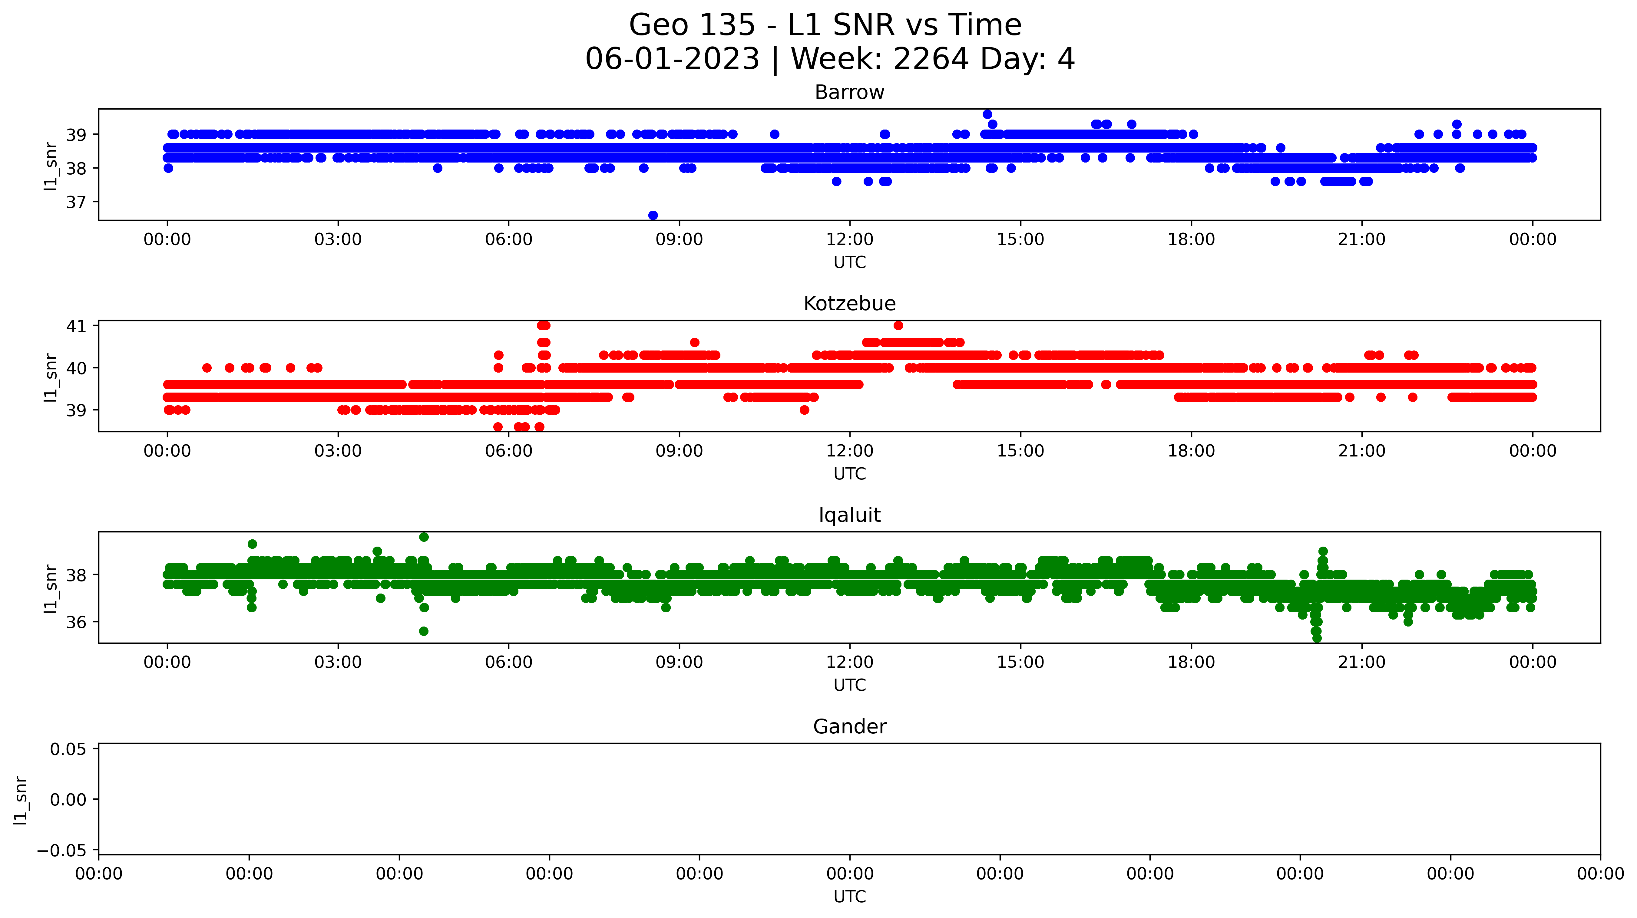Click the 21:00 tick on the Iqaluit axis
Viewport: 1637px width, 918px height.
tap(1362, 663)
